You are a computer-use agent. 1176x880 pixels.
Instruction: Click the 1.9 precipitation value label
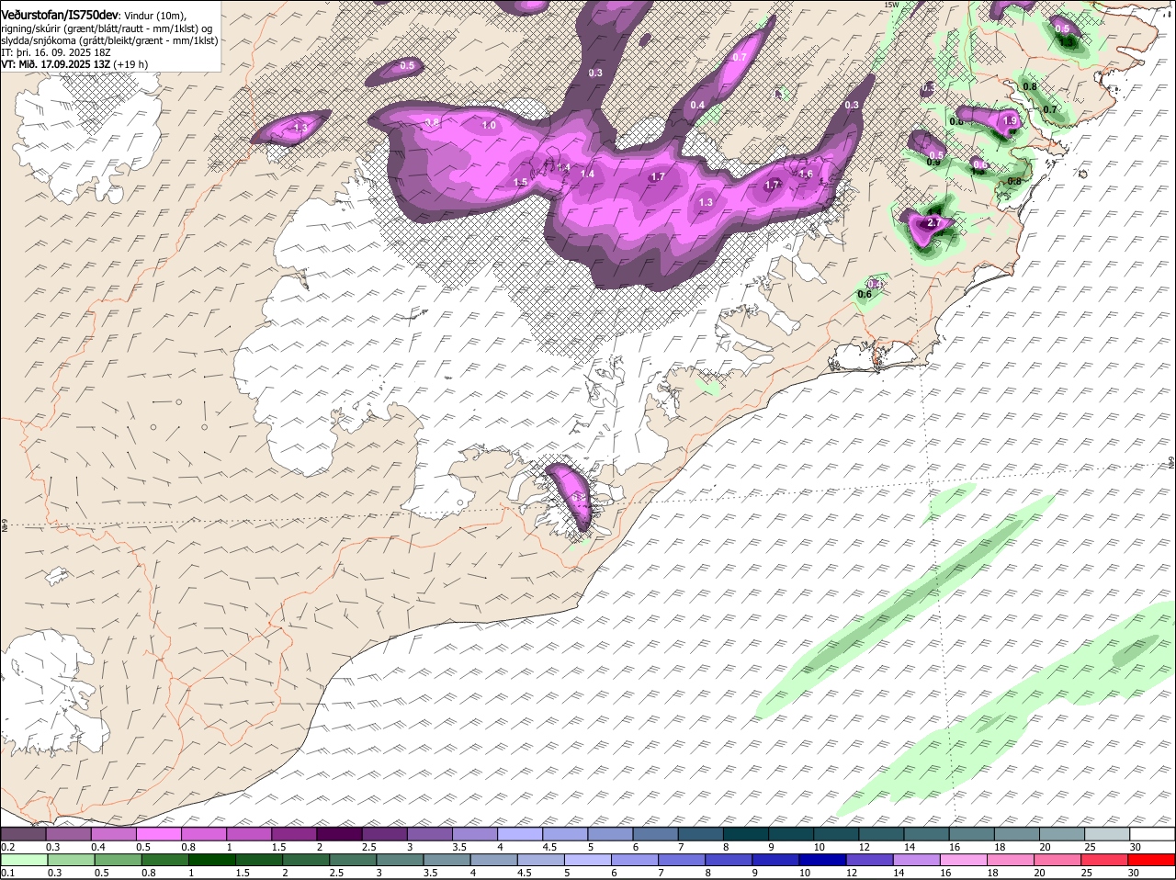pyautogui.click(x=1010, y=121)
